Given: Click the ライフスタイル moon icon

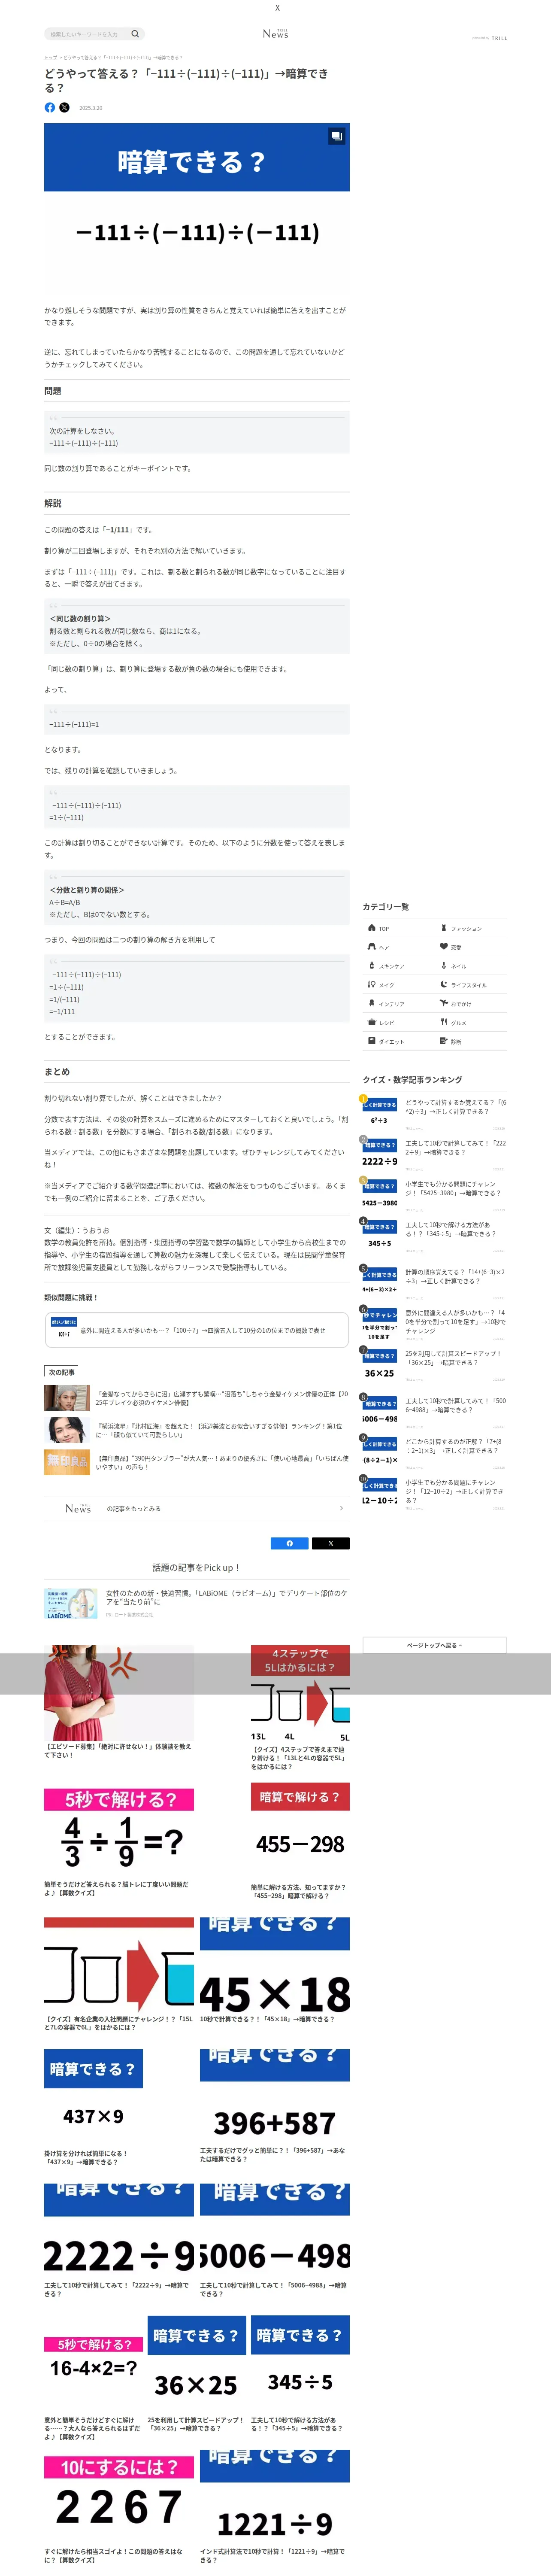Looking at the screenshot, I should tap(444, 985).
